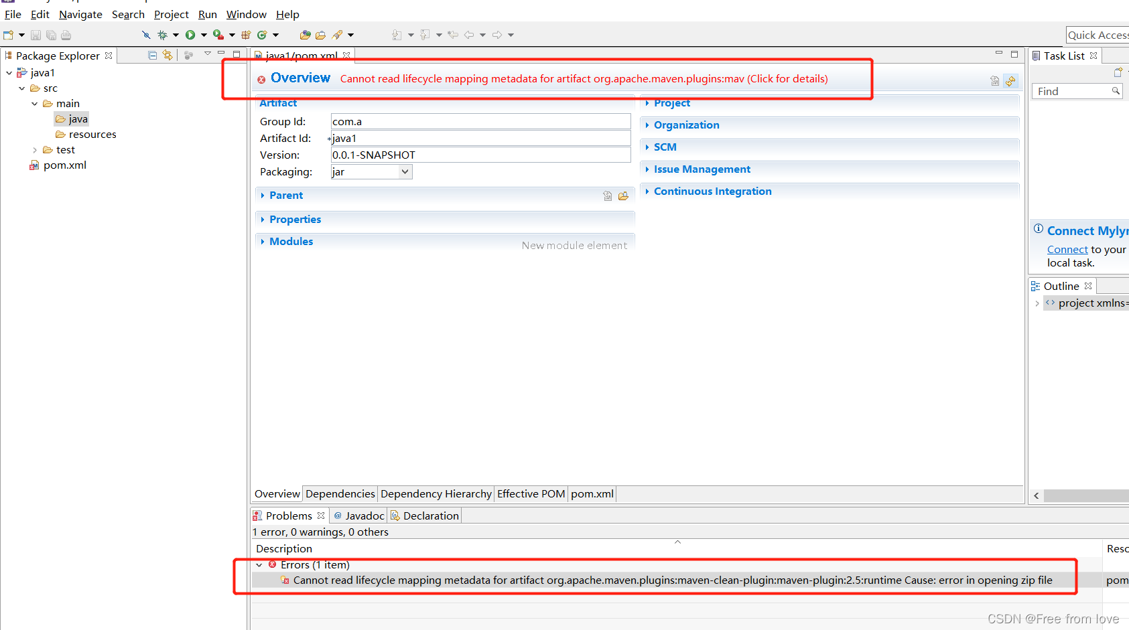Collapse the main folder in Package Explorer
This screenshot has height=630, width=1129.
35,103
